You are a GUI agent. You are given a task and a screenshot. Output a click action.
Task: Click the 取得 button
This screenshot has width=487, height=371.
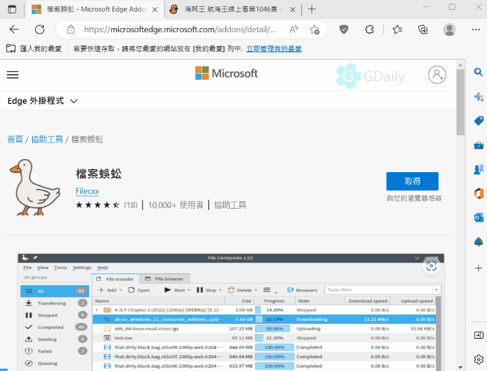tap(412, 181)
